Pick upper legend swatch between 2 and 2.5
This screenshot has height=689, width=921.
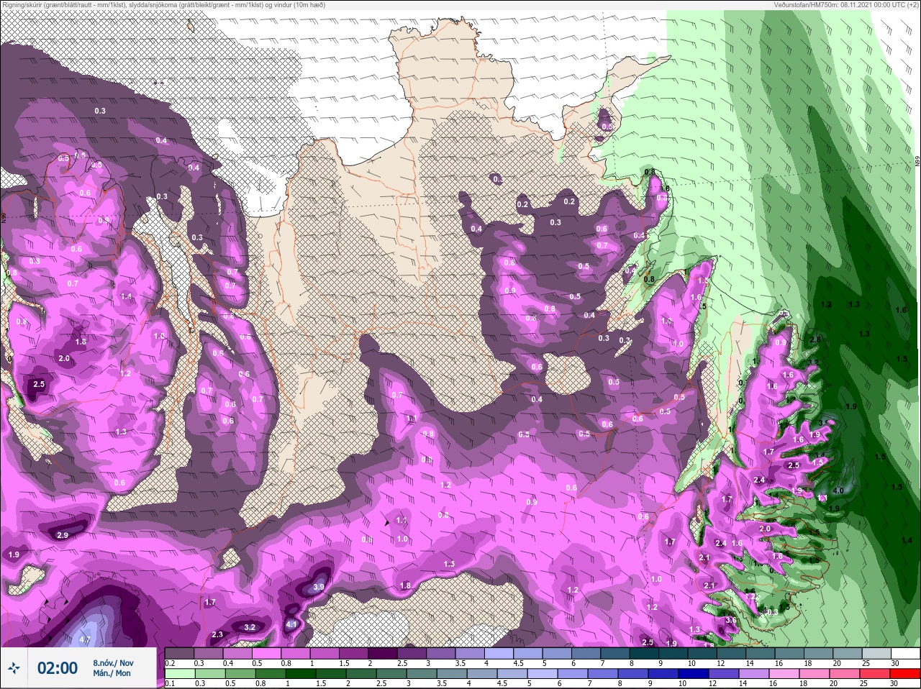click(x=384, y=653)
